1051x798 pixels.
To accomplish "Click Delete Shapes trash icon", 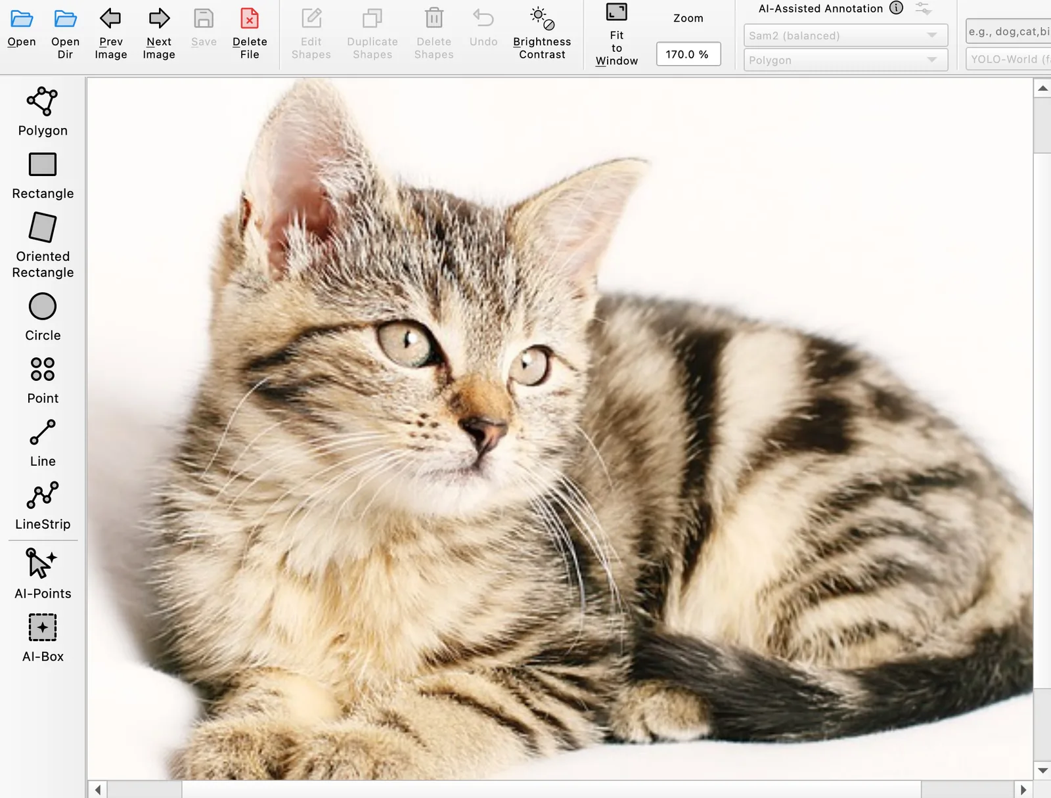I will 434,18.
